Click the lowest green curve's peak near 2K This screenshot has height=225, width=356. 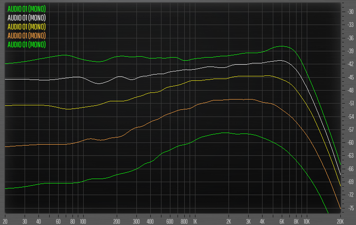[x=227, y=133]
